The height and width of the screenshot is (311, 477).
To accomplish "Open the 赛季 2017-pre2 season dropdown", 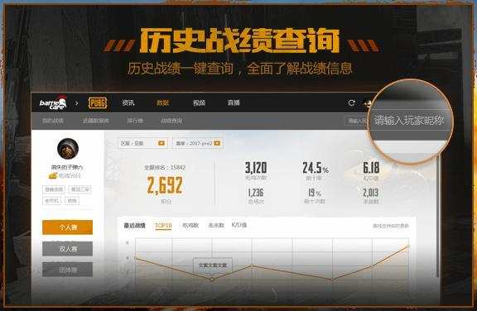I will click(x=198, y=143).
